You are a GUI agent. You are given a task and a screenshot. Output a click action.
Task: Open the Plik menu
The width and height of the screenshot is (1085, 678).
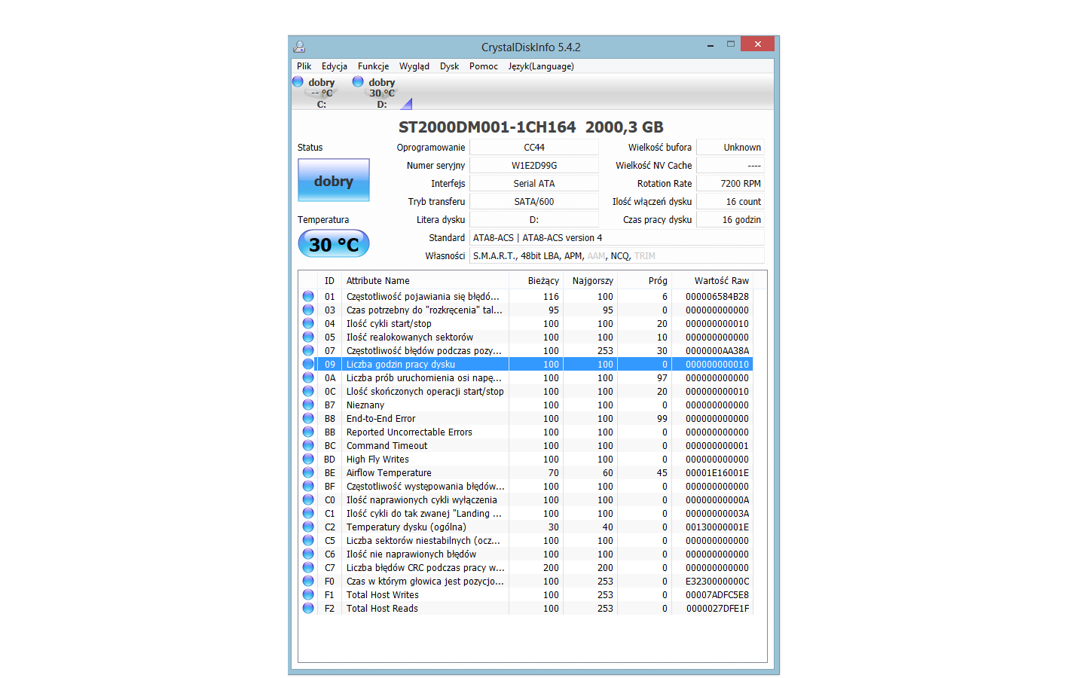(x=304, y=66)
